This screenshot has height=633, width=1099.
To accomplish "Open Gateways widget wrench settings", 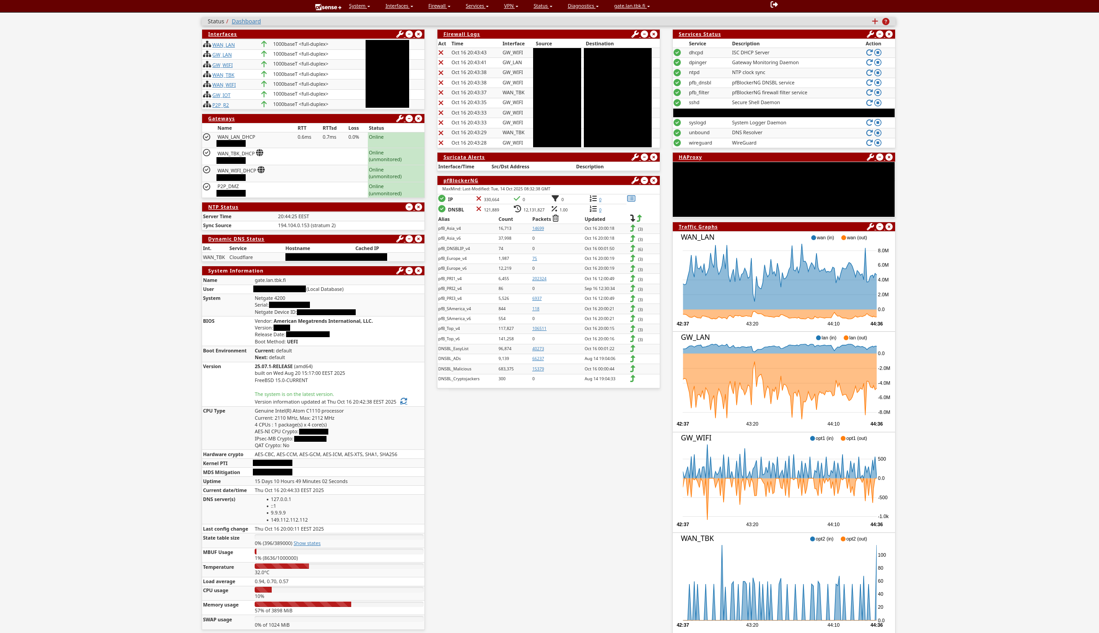I will pyautogui.click(x=400, y=119).
